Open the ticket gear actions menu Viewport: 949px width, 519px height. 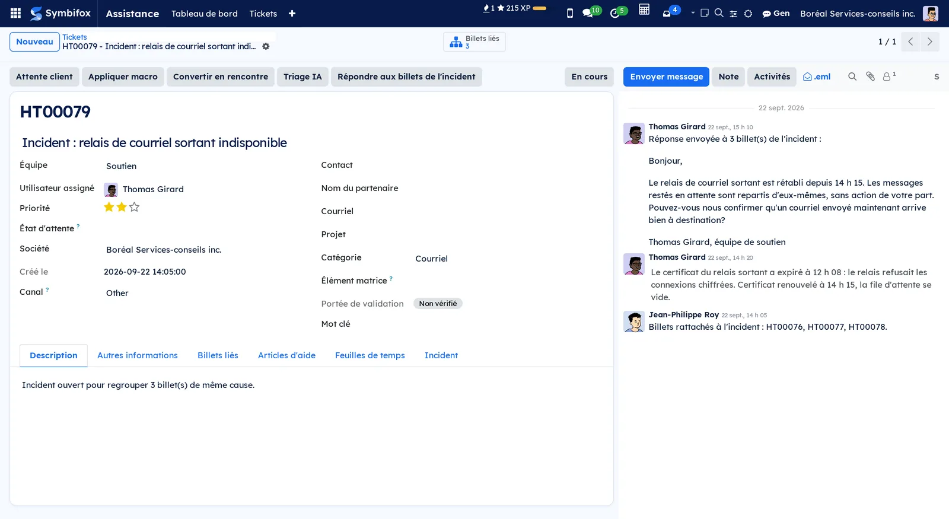266,46
